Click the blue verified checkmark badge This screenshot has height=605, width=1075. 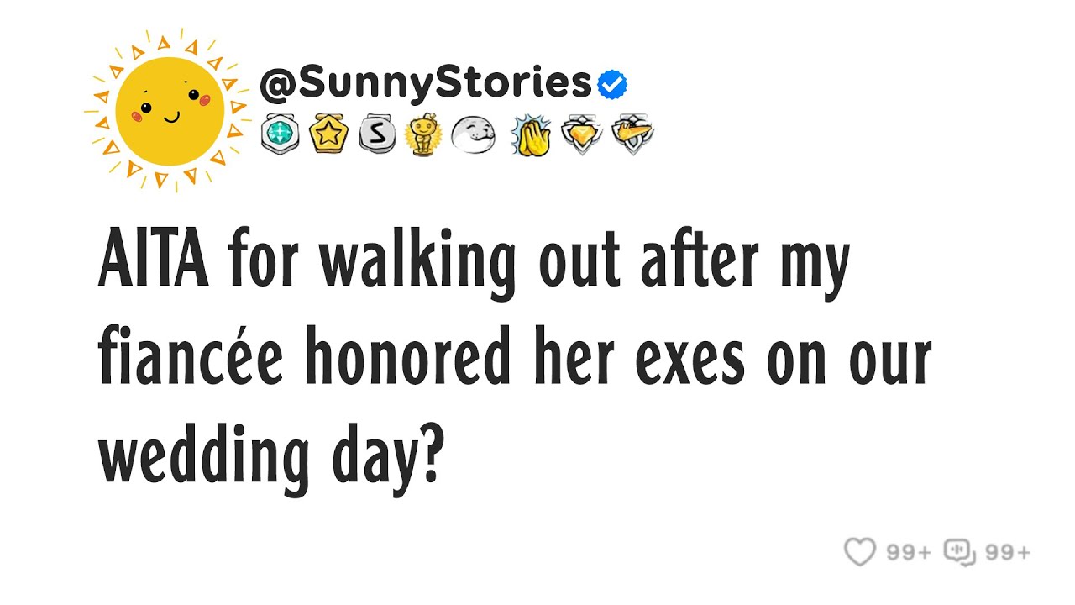(x=612, y=84)
